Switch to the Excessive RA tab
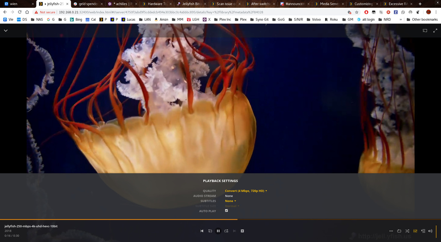 click(x=398, y=4)
